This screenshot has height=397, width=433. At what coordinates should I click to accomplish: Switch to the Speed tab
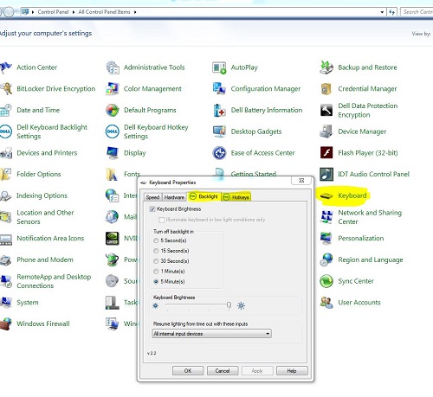point(152,197)
